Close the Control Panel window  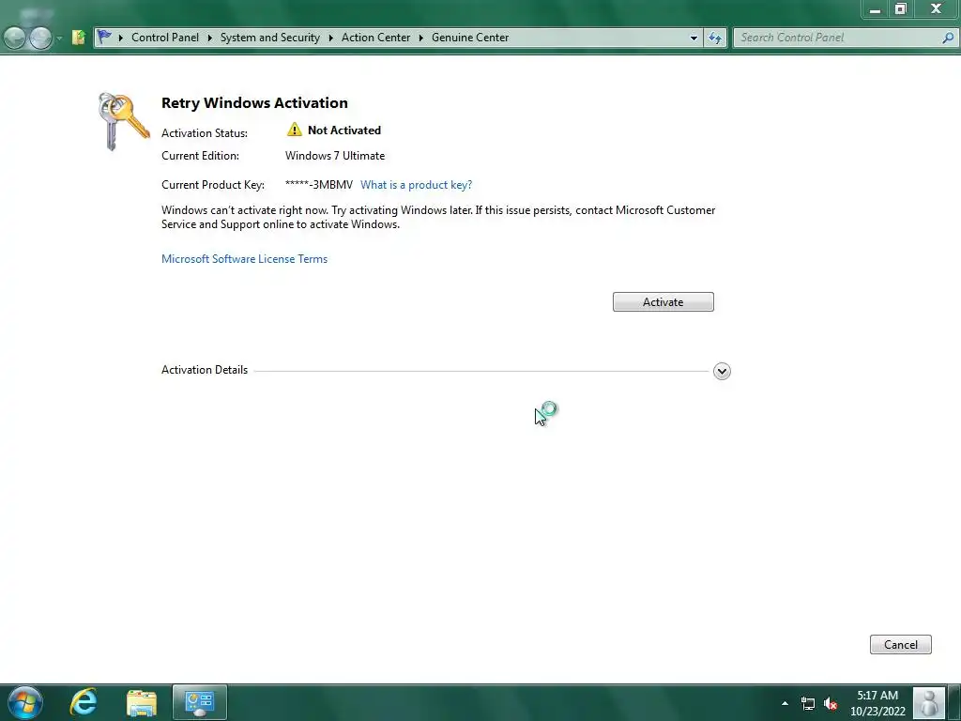tap(936, 9)
